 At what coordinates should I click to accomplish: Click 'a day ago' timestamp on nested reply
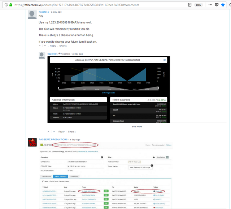click(78, 54)
